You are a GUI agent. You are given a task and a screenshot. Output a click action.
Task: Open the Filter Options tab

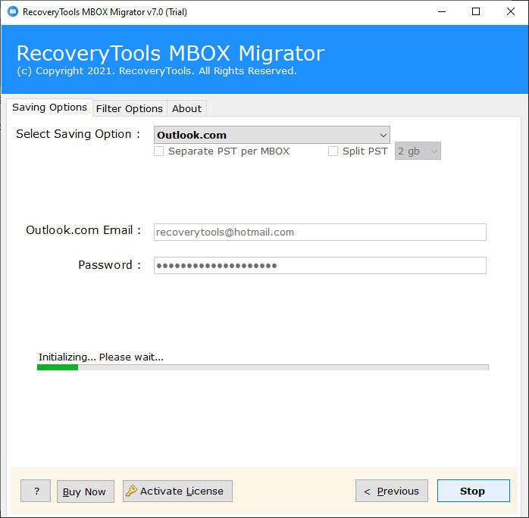point(130,108)
